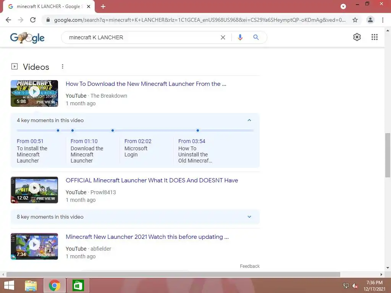
Task: Open Chrome's three-dot menu
Action: [383, 20]
